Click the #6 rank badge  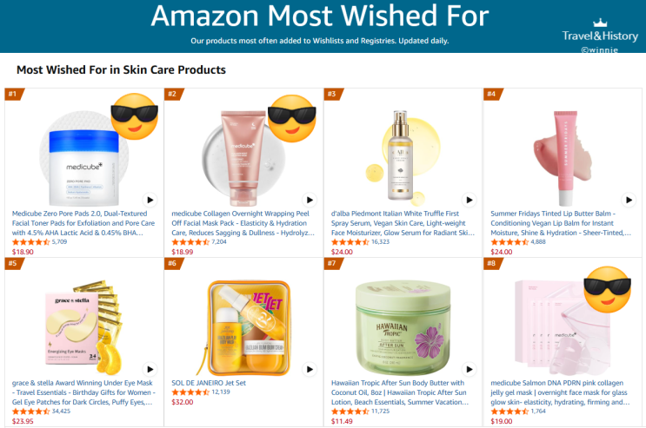pyautogui.click(x=173, y=263)
